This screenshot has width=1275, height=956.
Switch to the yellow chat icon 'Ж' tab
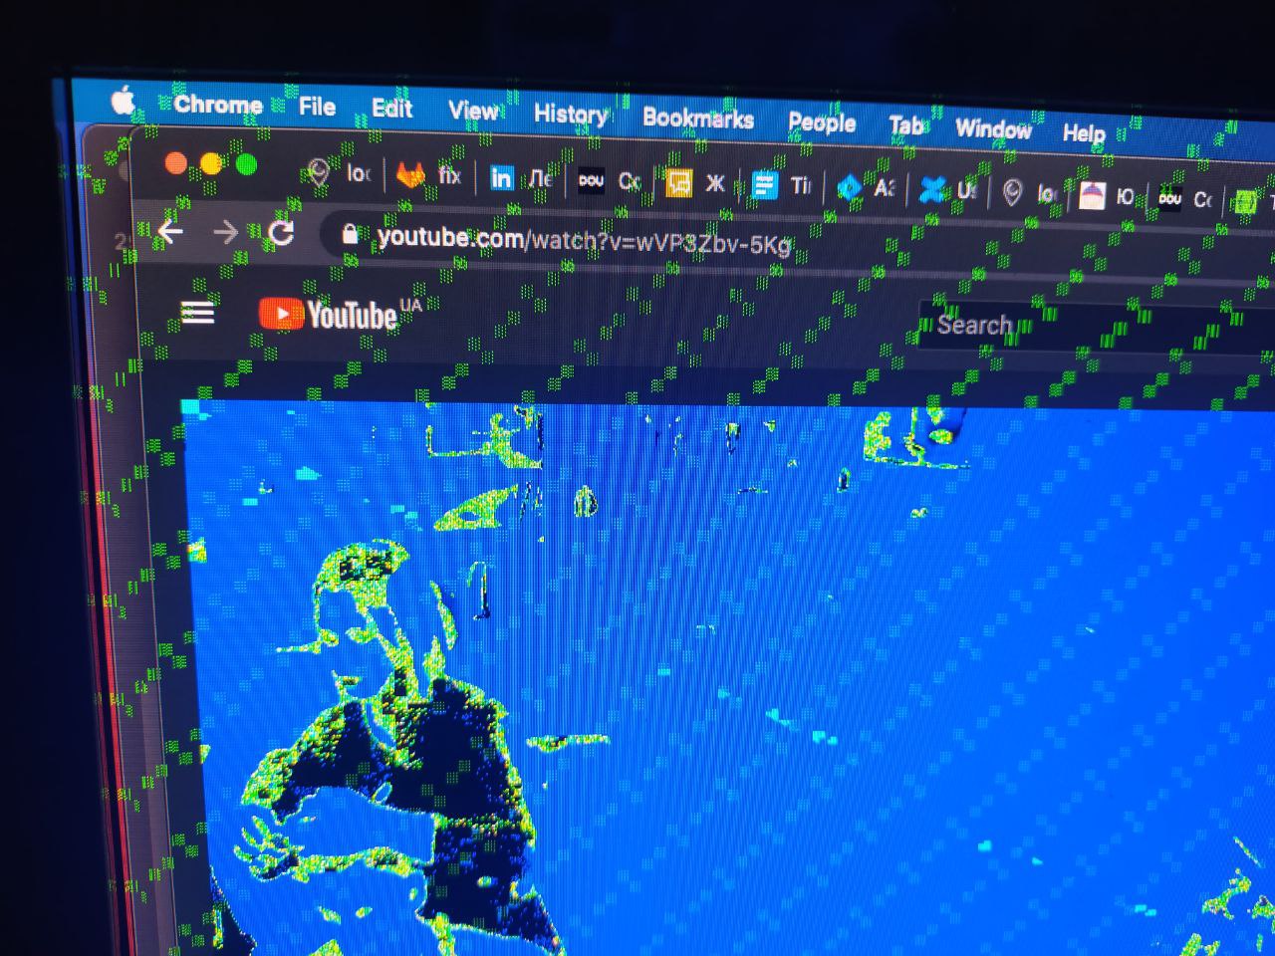click(x=696, y=183)
